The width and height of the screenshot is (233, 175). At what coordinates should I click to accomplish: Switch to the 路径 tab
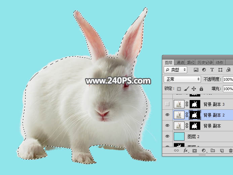click(x=191, y=63)
